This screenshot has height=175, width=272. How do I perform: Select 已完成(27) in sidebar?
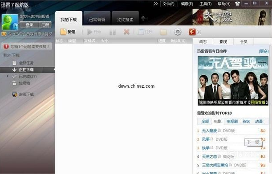[x=28, y=77]
